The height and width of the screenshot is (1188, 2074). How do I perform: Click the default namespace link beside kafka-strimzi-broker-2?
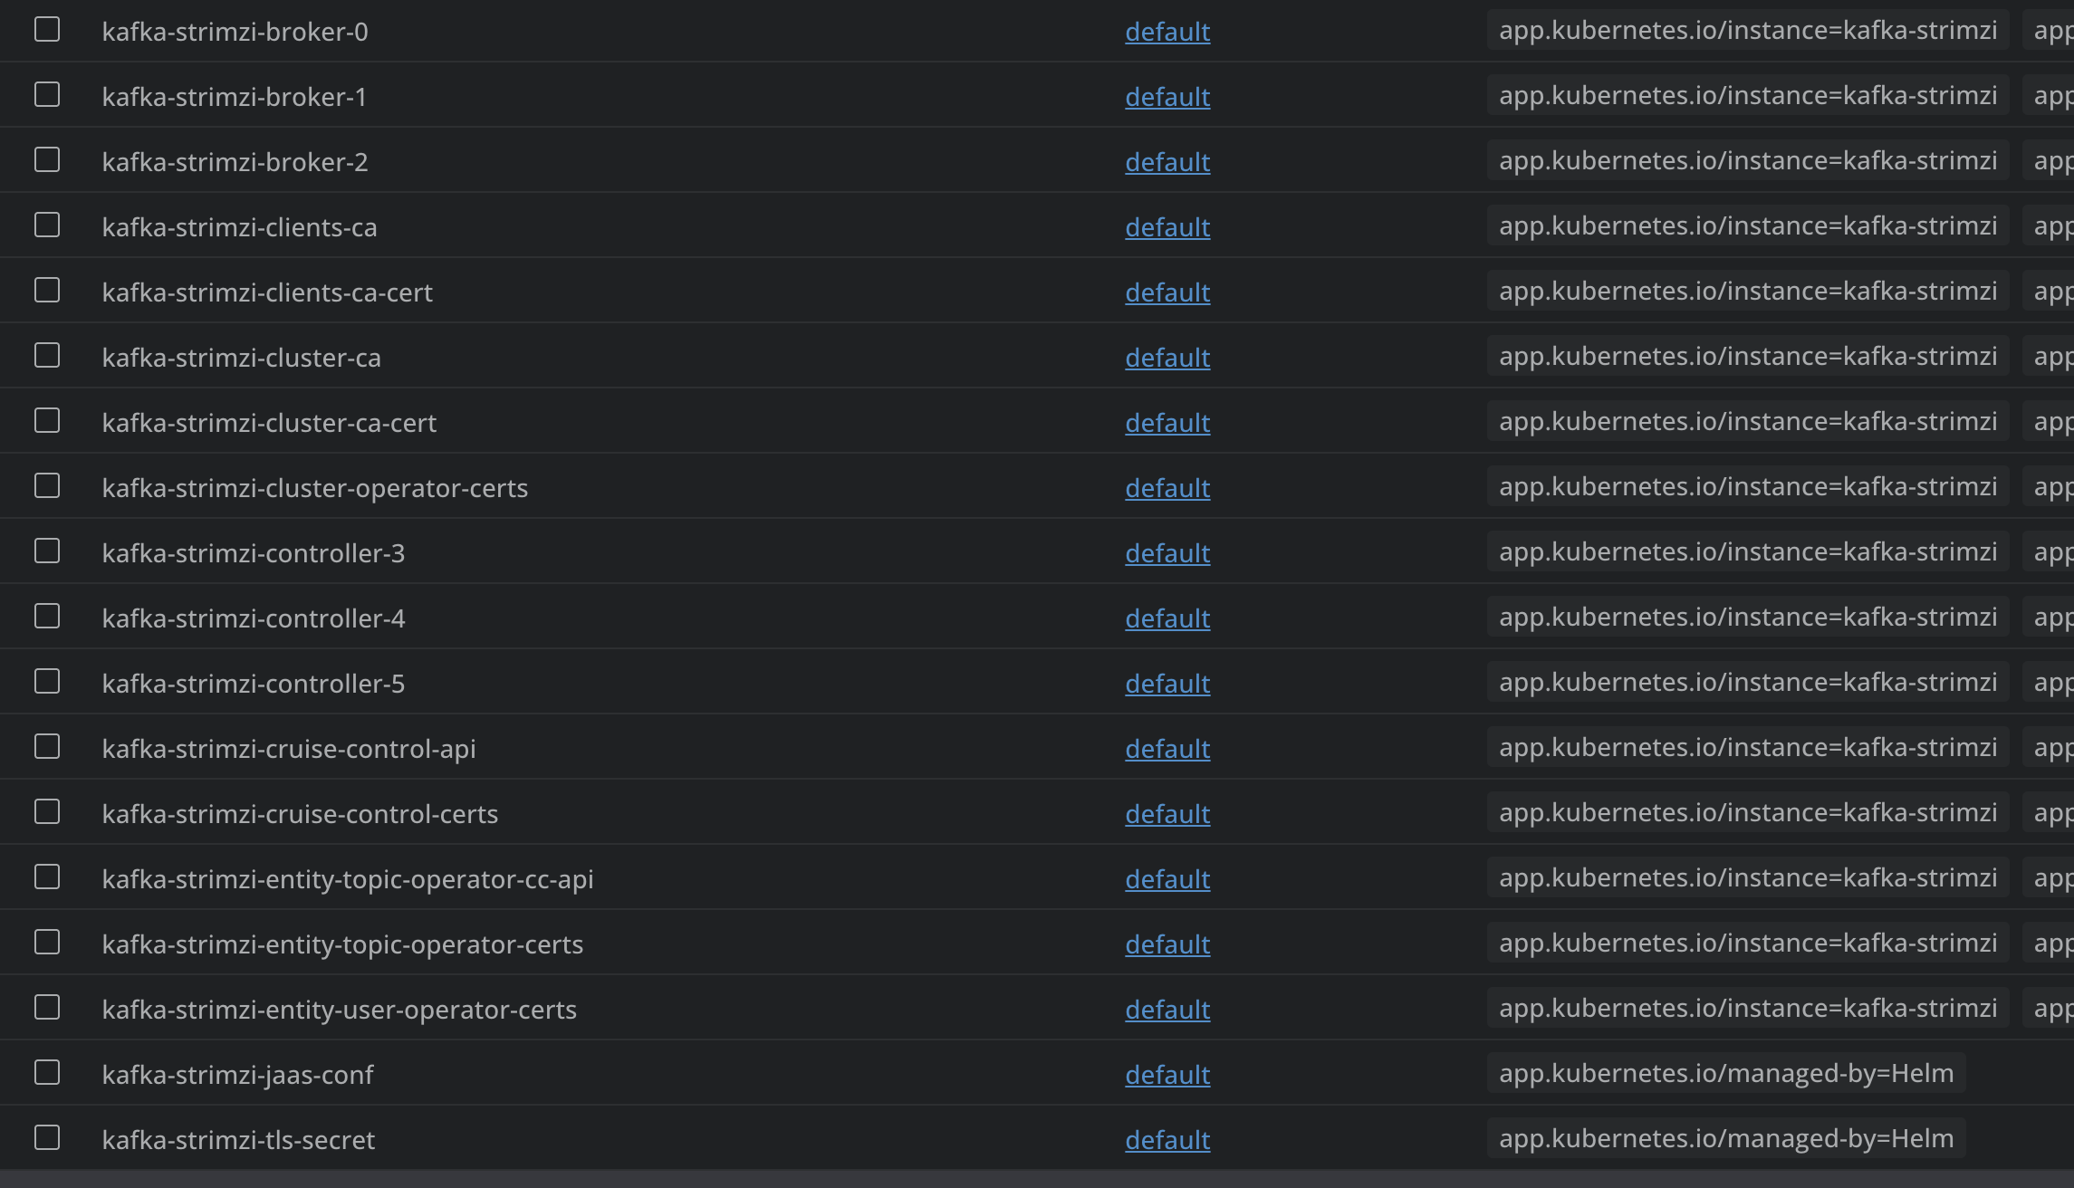click(1167, 162)
